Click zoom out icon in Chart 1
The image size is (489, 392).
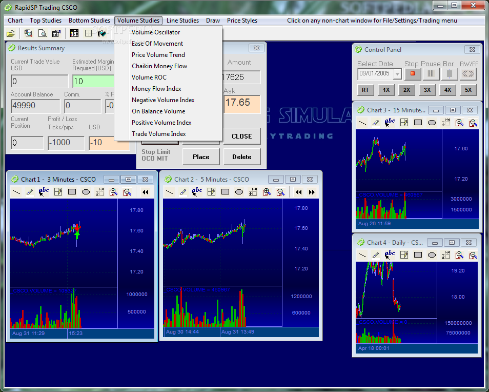point(127,192)
